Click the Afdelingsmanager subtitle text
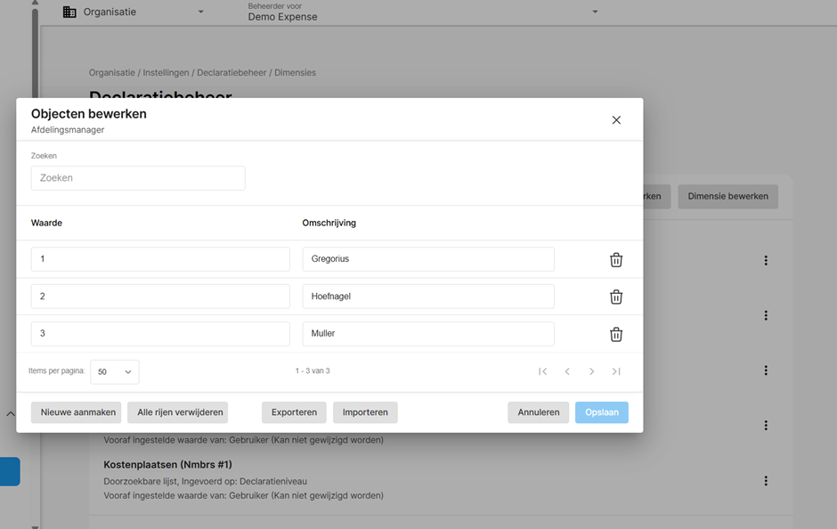This screenshot has height=529, width=837. [68, 130]
